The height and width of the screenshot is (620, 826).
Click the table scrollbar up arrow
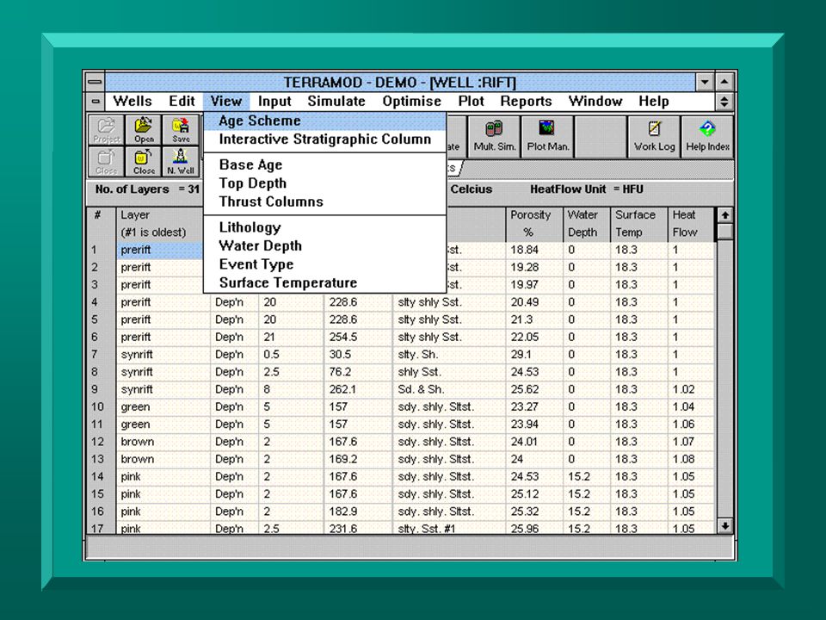pyautogui.click(x=724, y=215)
